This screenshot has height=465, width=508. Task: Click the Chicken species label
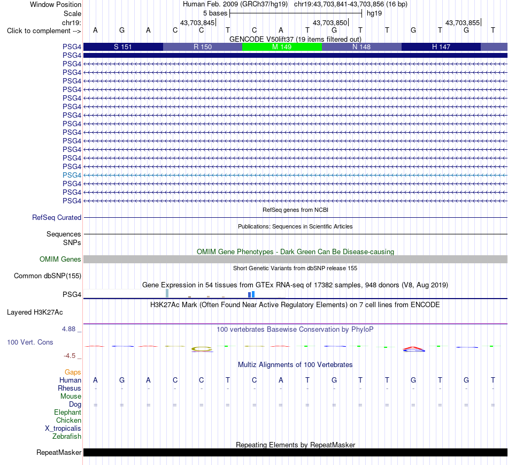68,420
